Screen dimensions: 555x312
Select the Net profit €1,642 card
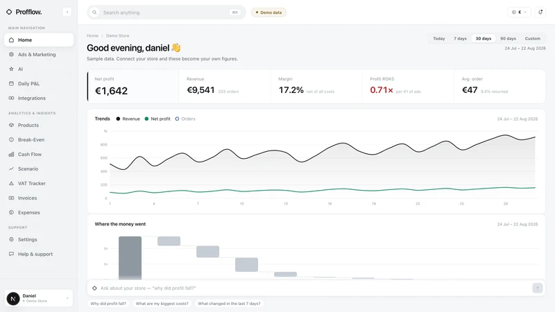133,86
